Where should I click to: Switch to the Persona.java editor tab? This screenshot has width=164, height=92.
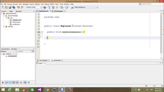coord(58,11)
